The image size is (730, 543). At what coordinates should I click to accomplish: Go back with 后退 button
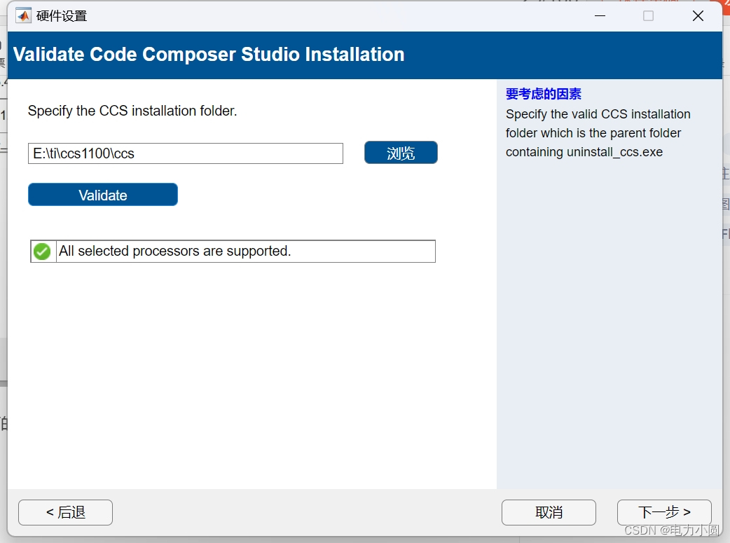[66, 512]
